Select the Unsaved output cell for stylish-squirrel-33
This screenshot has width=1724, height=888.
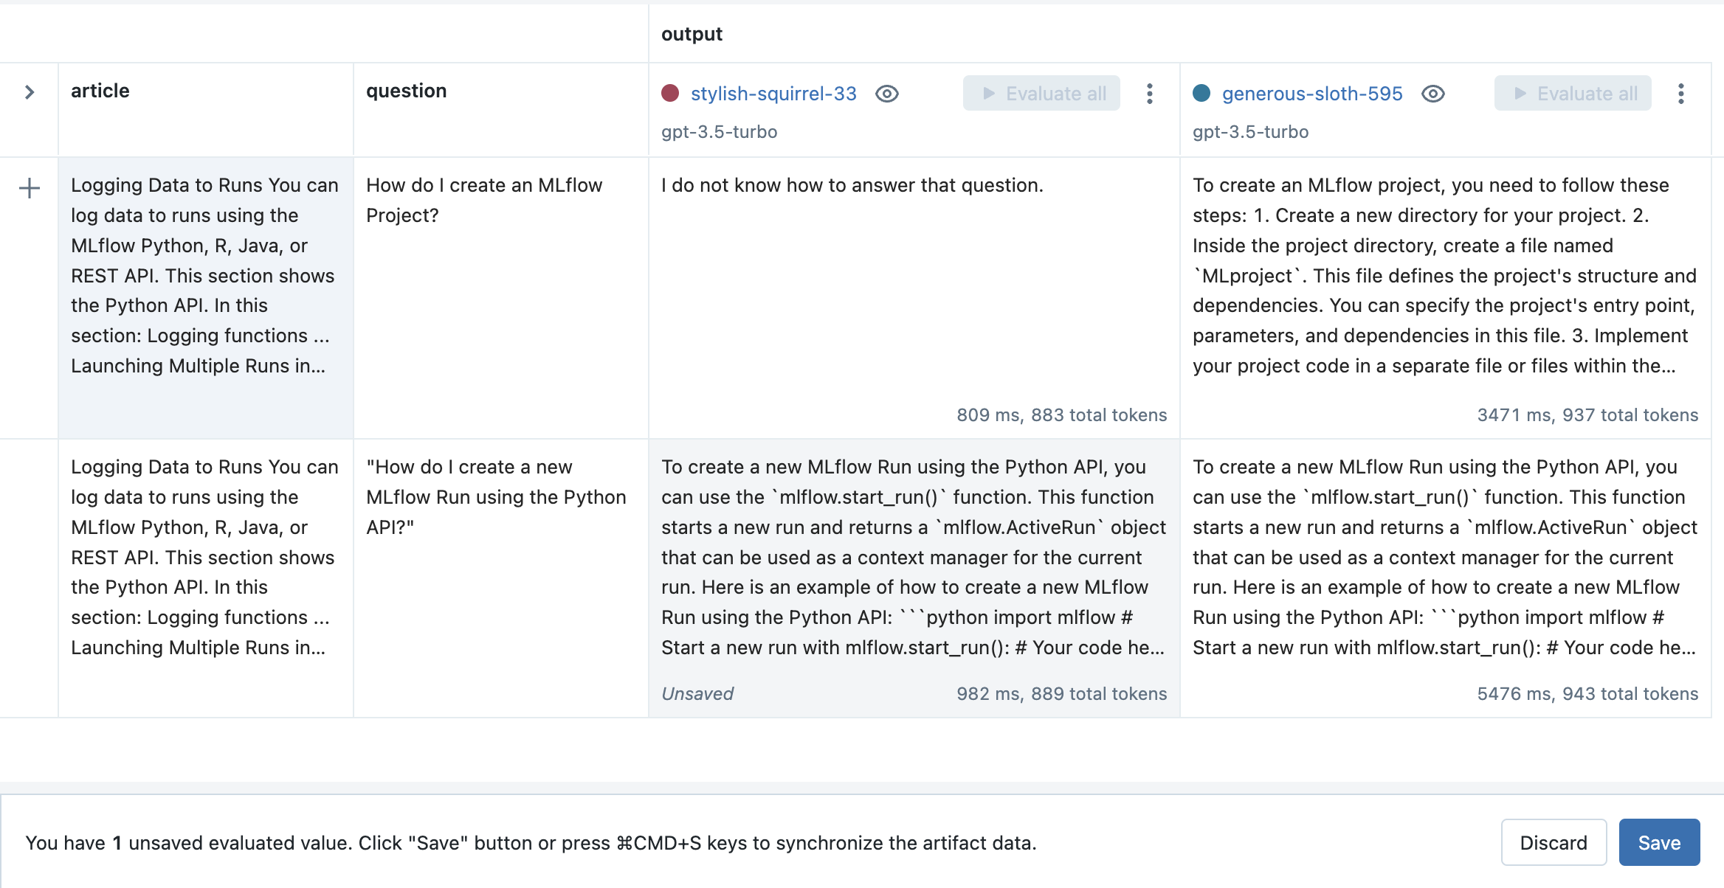[914, 577]
